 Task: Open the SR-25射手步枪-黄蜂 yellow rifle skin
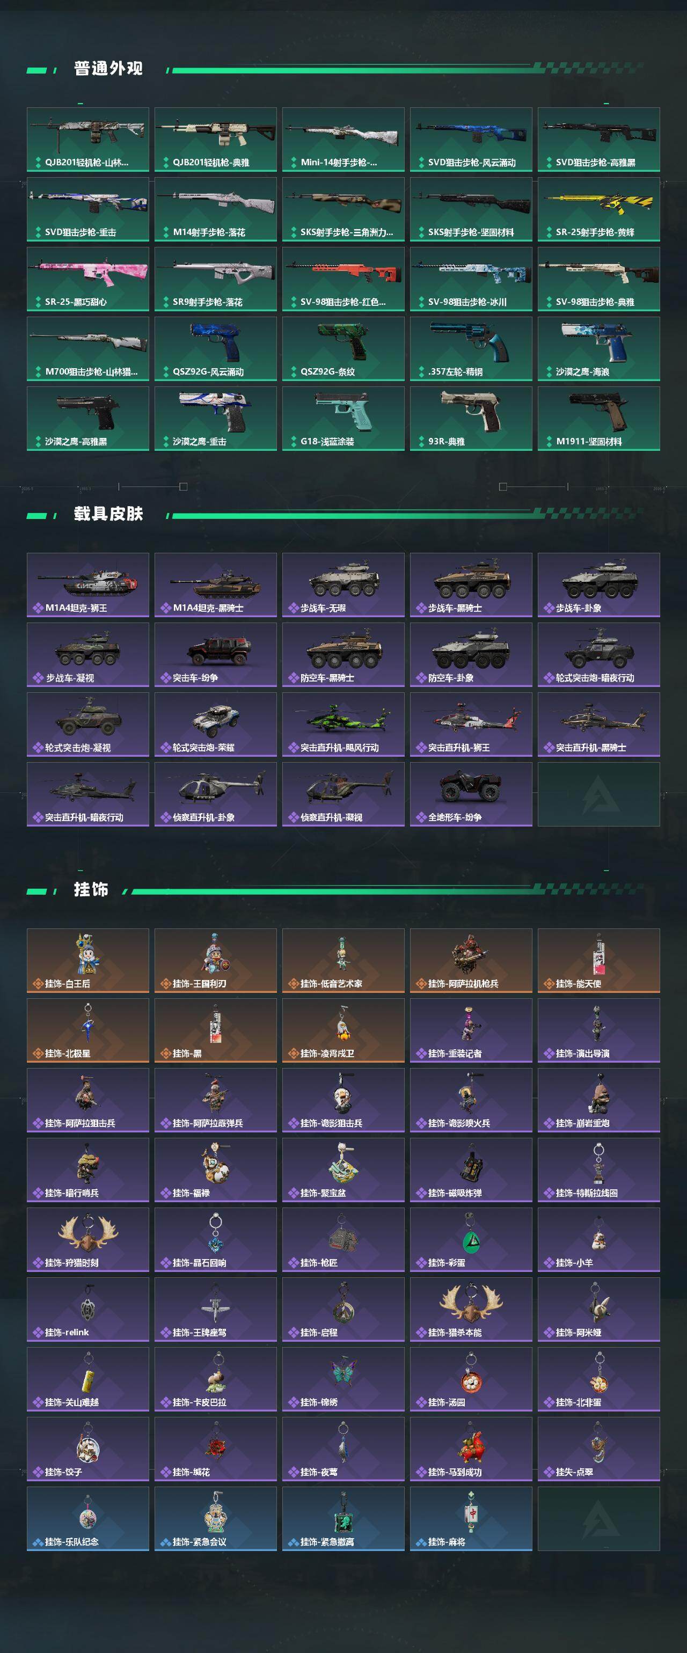pos(598,209)
